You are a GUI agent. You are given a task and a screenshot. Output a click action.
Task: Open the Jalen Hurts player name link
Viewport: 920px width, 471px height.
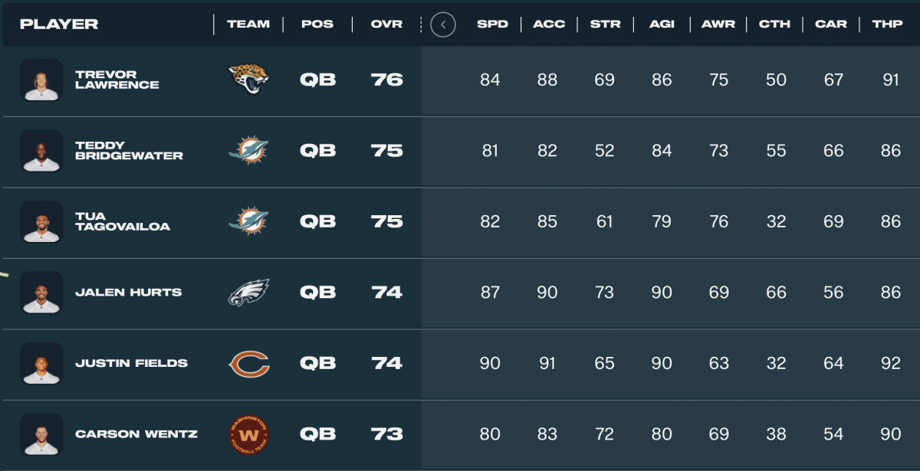click(x=129, y=293)
